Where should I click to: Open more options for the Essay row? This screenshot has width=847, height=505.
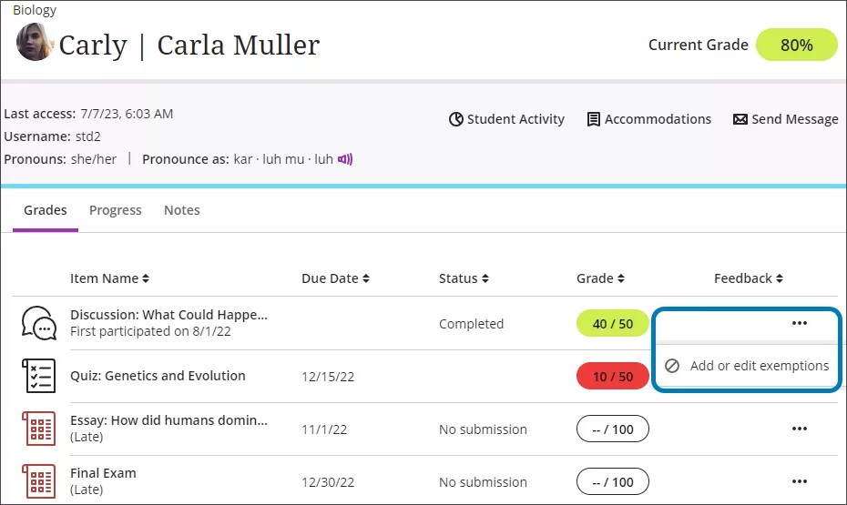[800, 429]
